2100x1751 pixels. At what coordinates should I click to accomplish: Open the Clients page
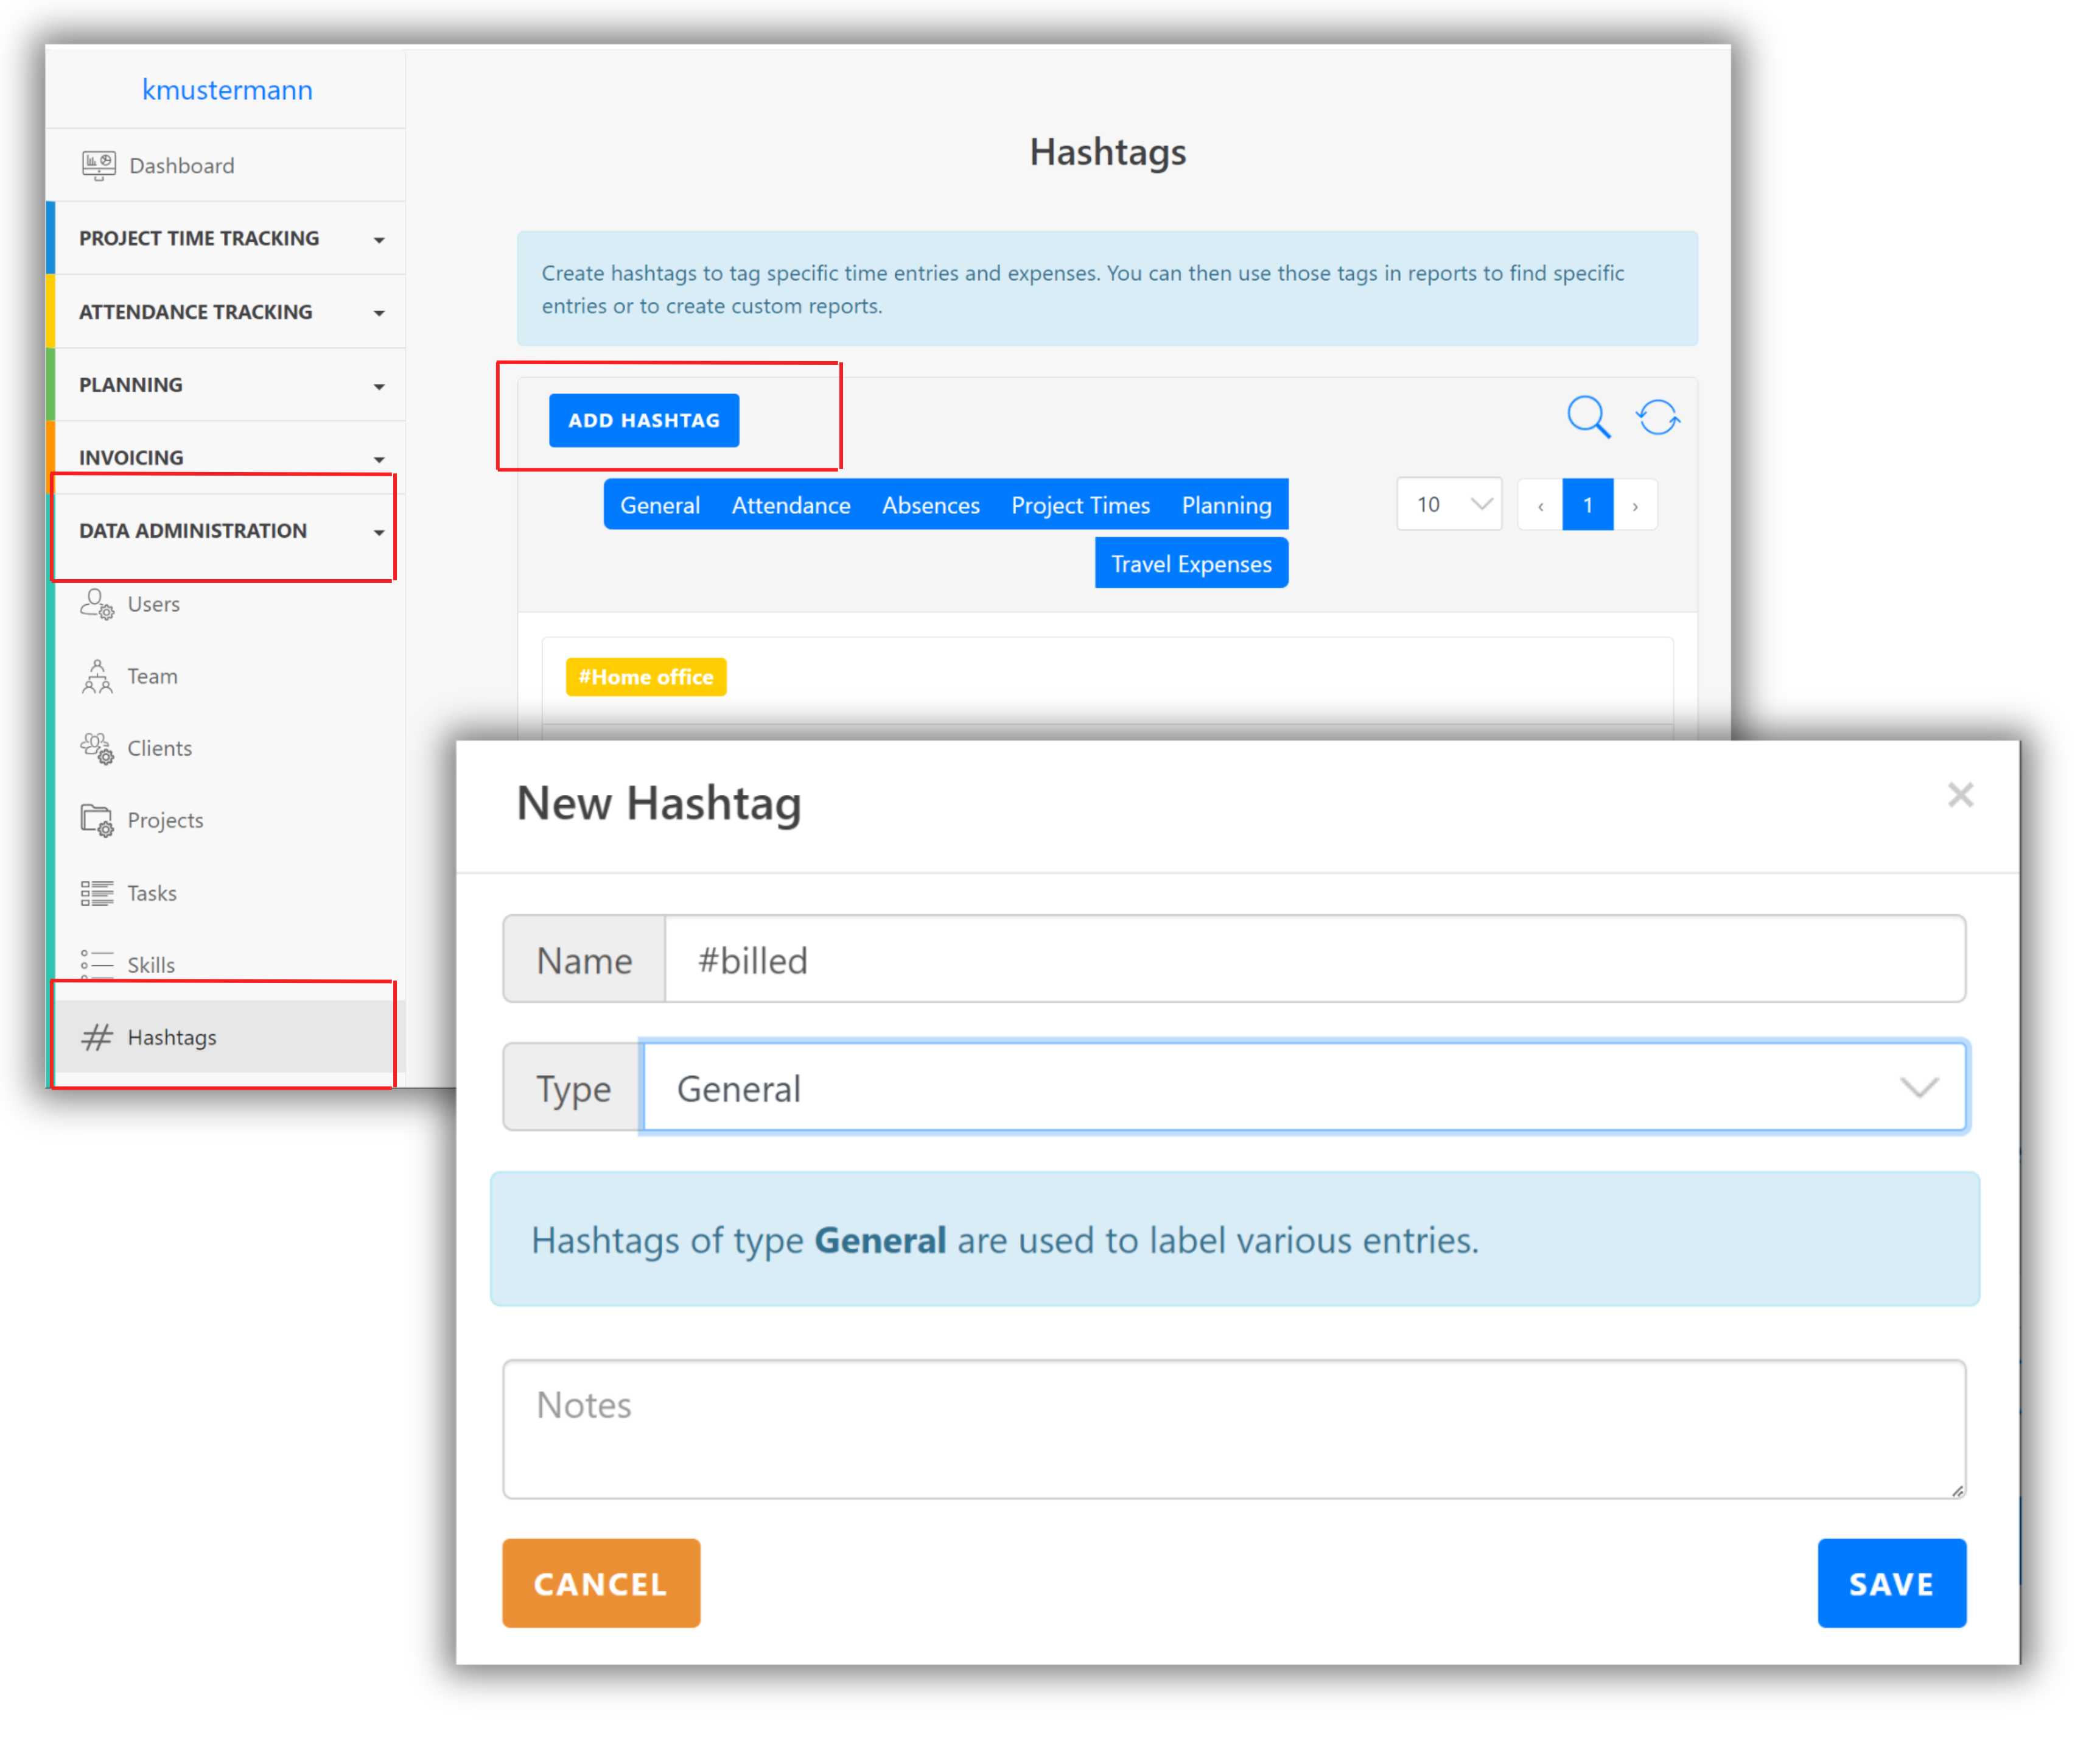159,749
